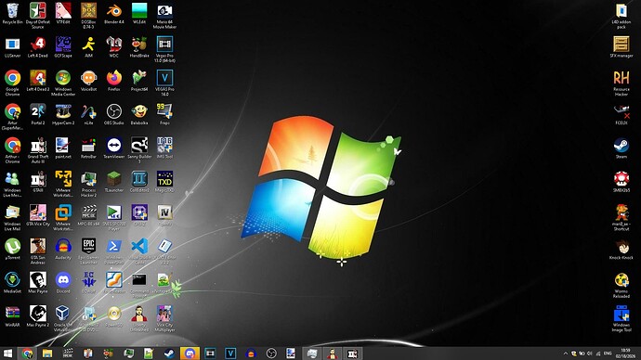Launch GTA San Andreas shortcut
Image resolution: width=641 pixels, height=360 pixels.
37,251
